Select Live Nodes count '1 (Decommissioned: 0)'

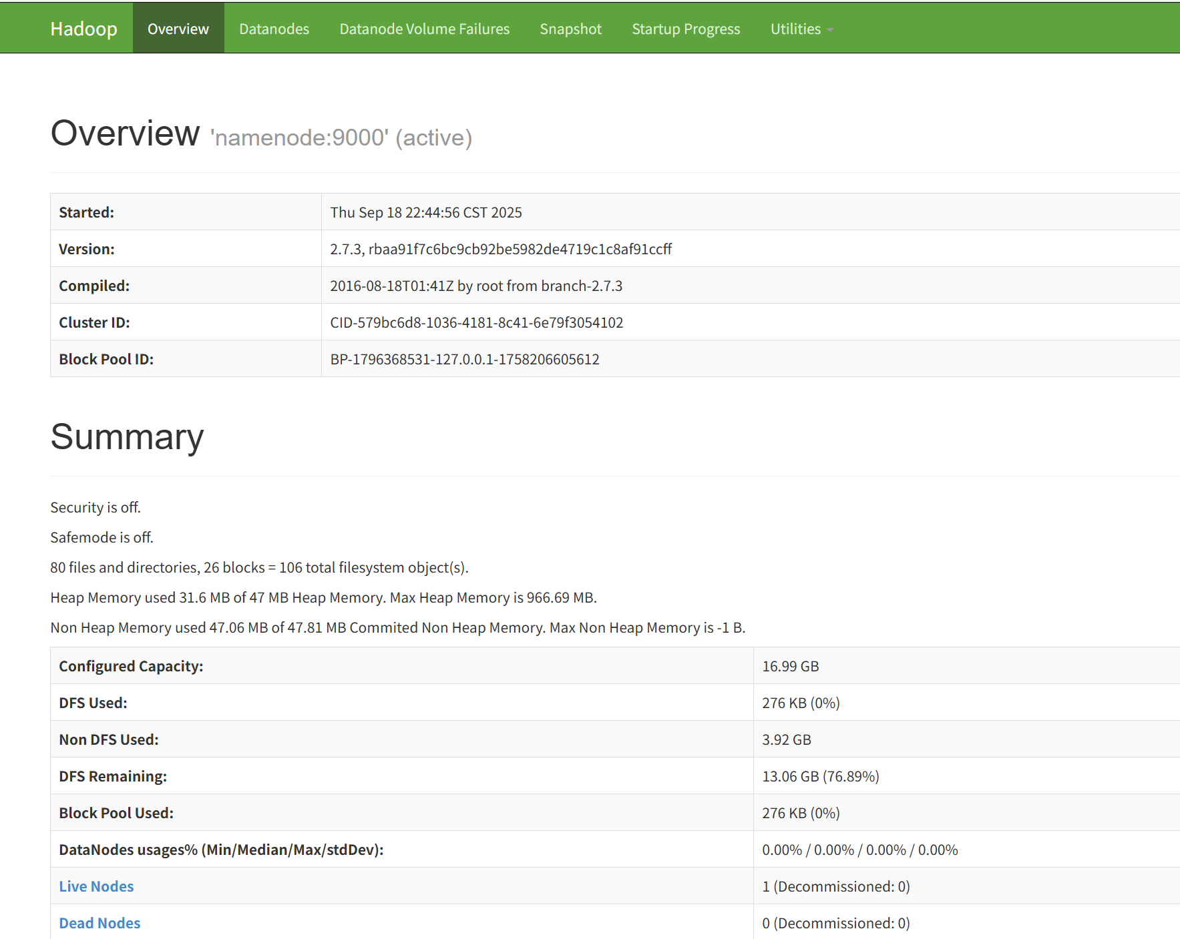tap(836, 886)
